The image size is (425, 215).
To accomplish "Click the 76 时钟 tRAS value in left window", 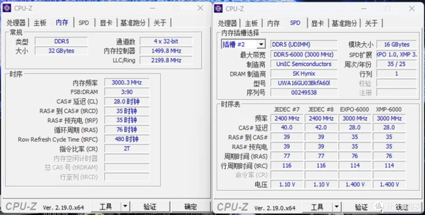I will [127, 130].
